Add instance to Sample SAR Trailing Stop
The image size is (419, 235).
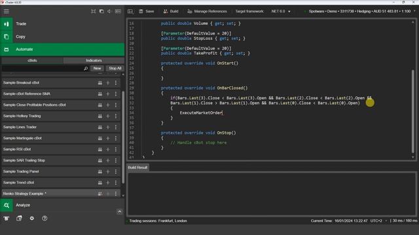108,161
